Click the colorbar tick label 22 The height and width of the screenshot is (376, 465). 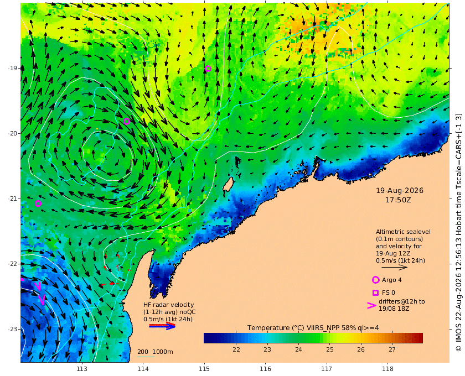[236, 349]
